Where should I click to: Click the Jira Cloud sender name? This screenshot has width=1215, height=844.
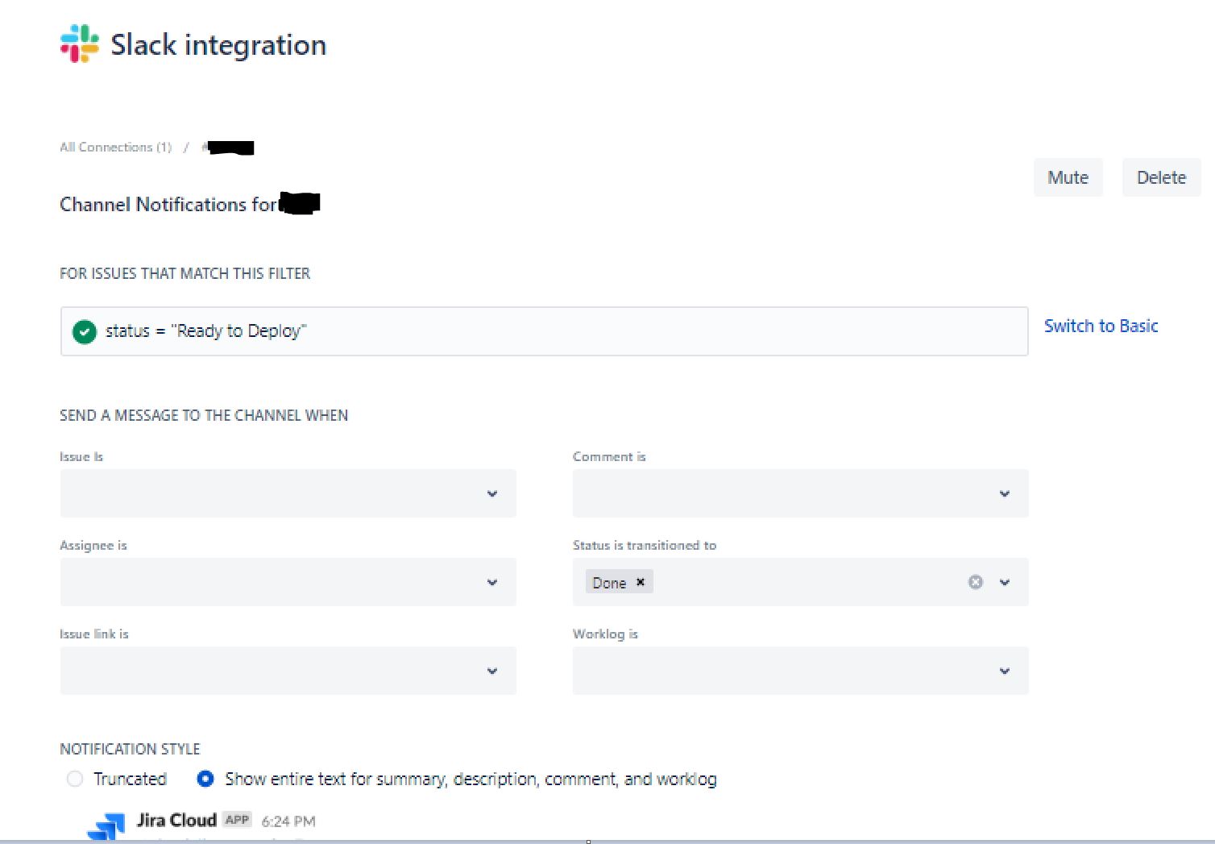[x=176, y=820]
